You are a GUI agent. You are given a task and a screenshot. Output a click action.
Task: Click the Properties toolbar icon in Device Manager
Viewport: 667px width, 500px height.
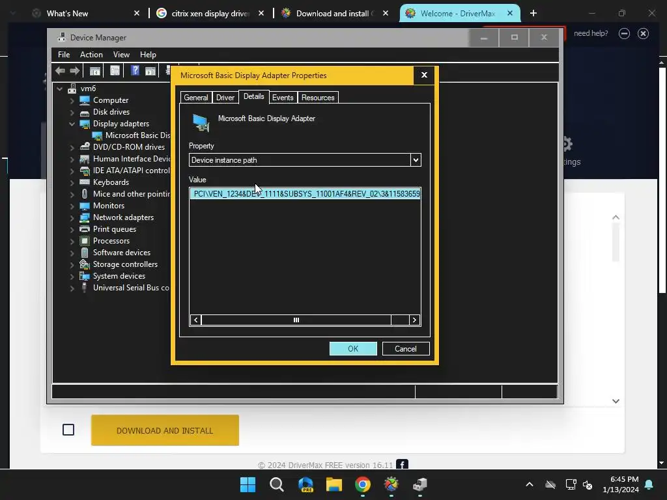pyautogui.click(x=115, y=70)
